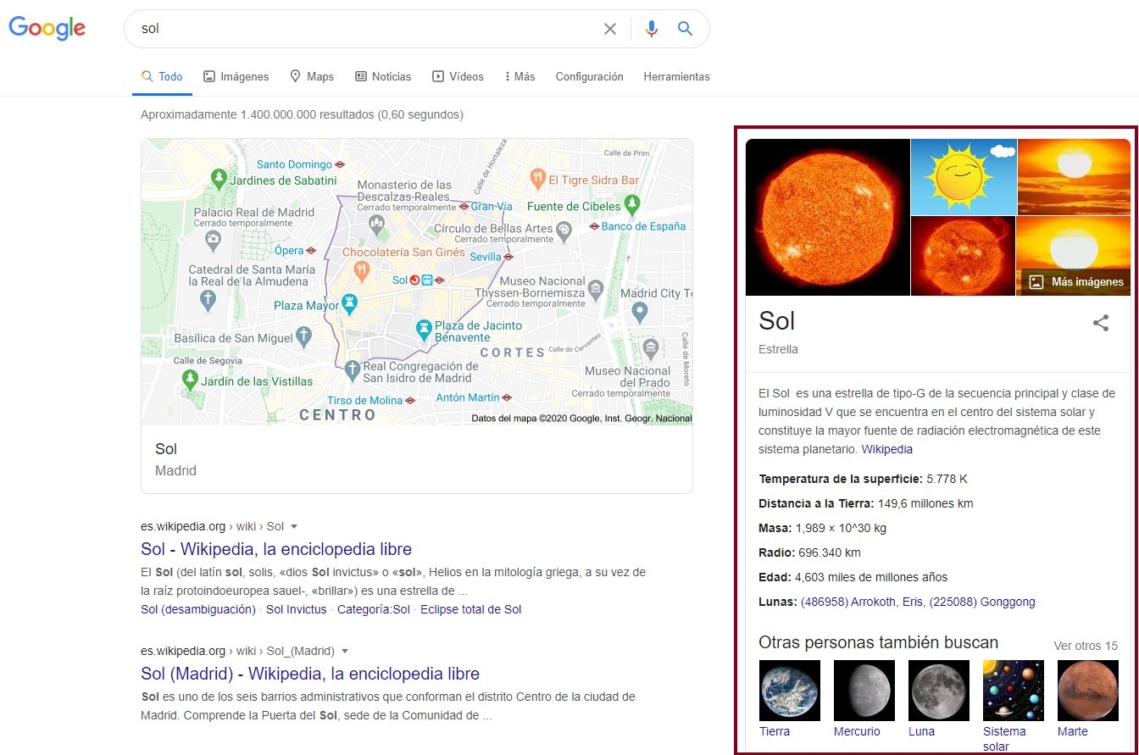Clear the search box with X icon
This screenshot has height=755, width=1139.
(609, 29)
